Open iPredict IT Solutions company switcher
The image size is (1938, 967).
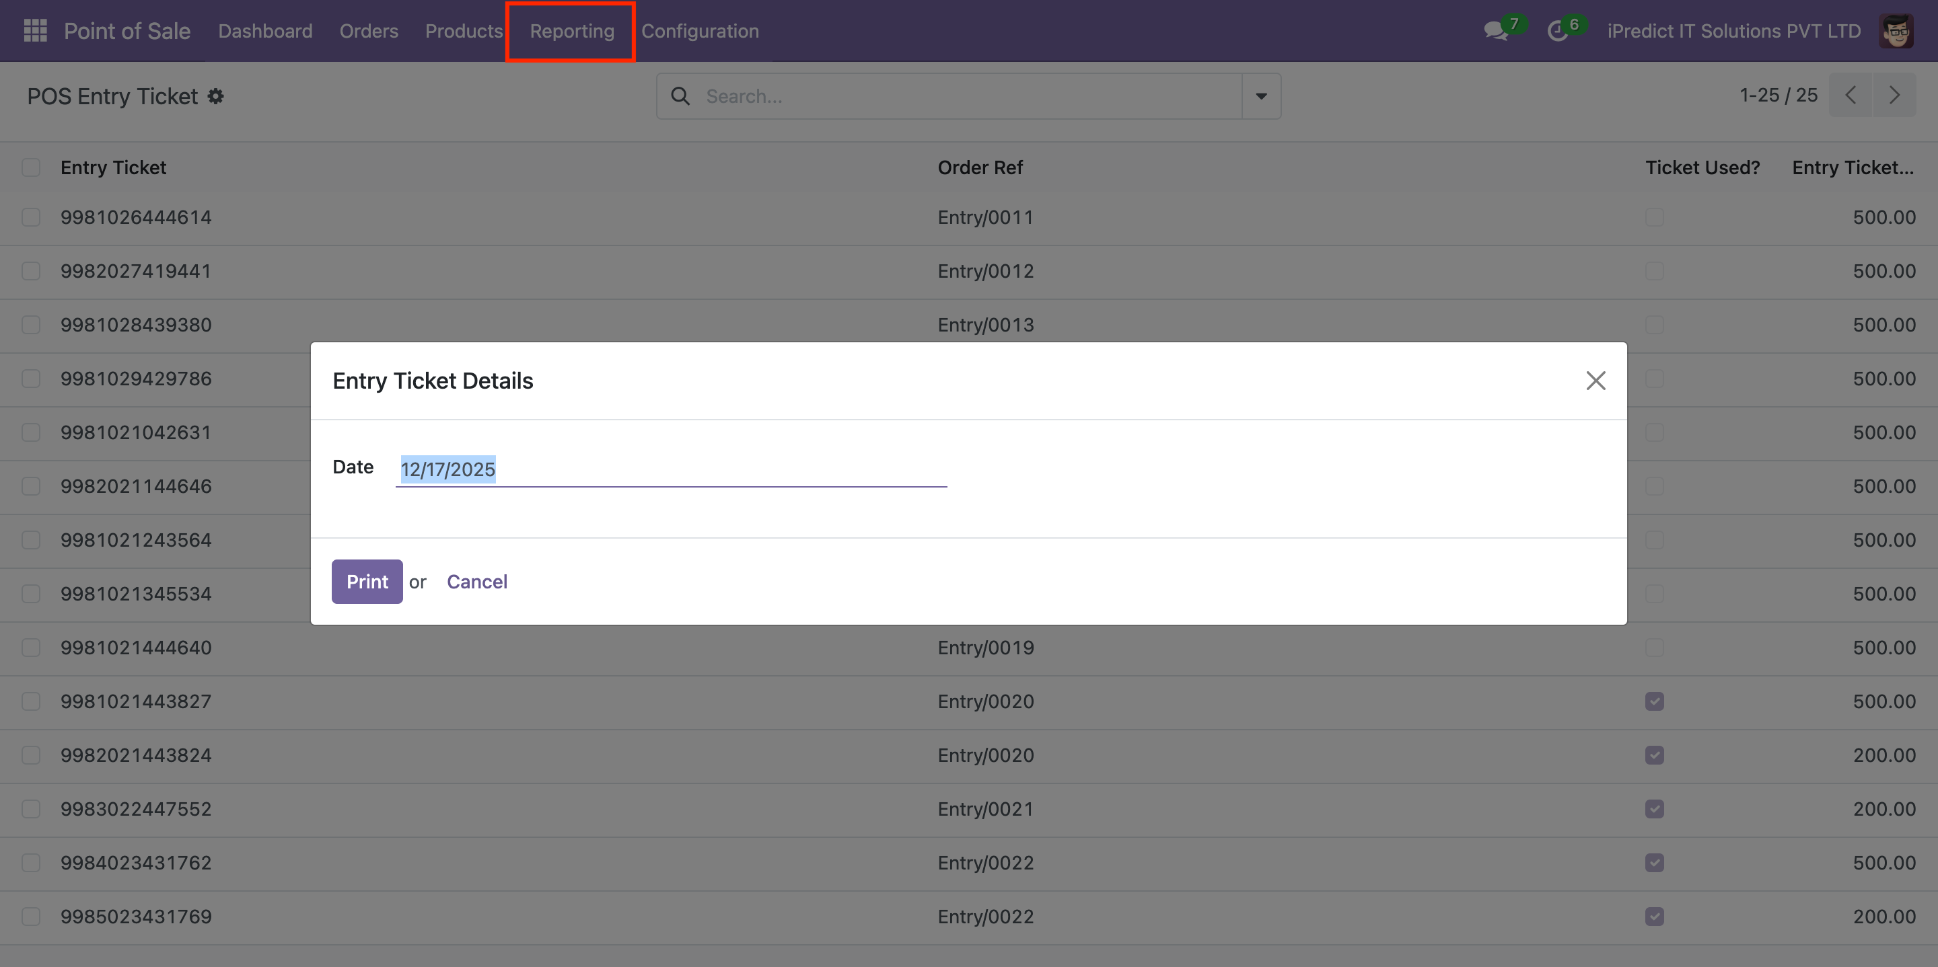[x=1733, y=31]
